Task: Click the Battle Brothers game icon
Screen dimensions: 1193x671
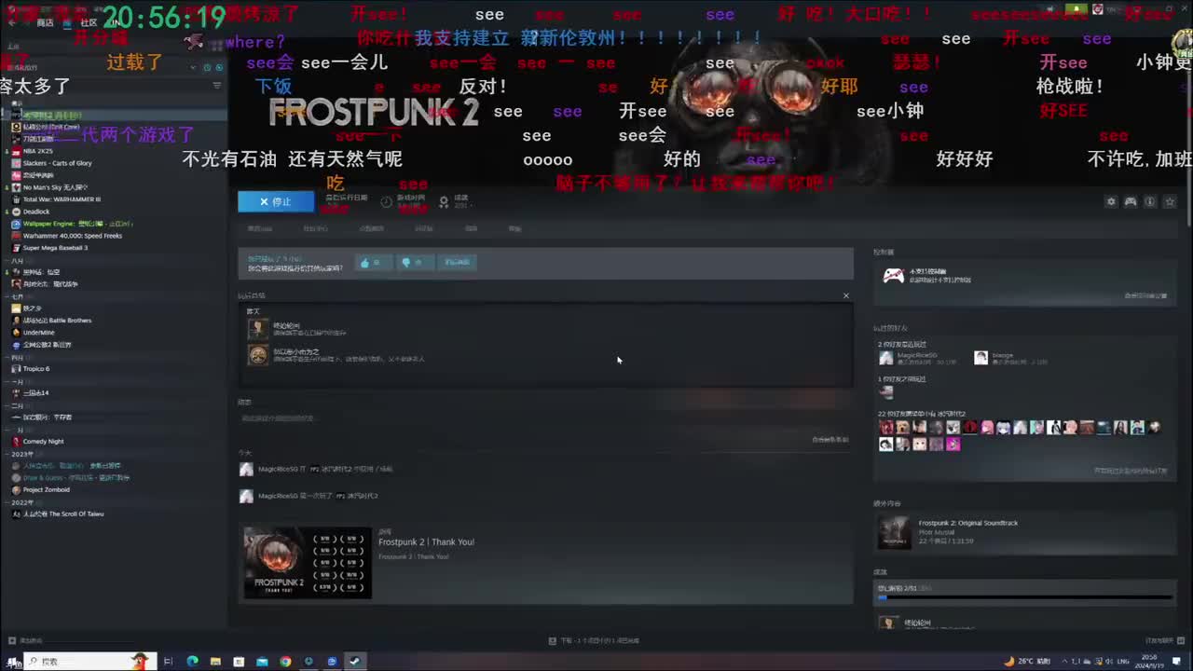Action: click(x=16, y=321)
